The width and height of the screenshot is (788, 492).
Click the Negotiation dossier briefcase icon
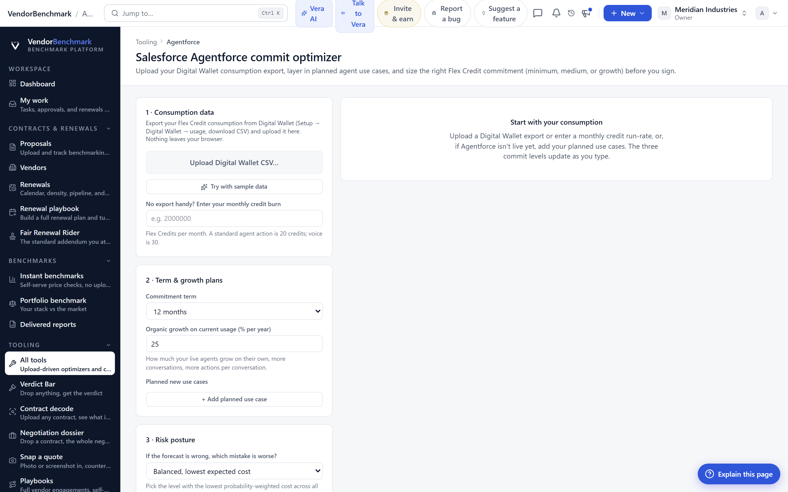click(12, 436)
